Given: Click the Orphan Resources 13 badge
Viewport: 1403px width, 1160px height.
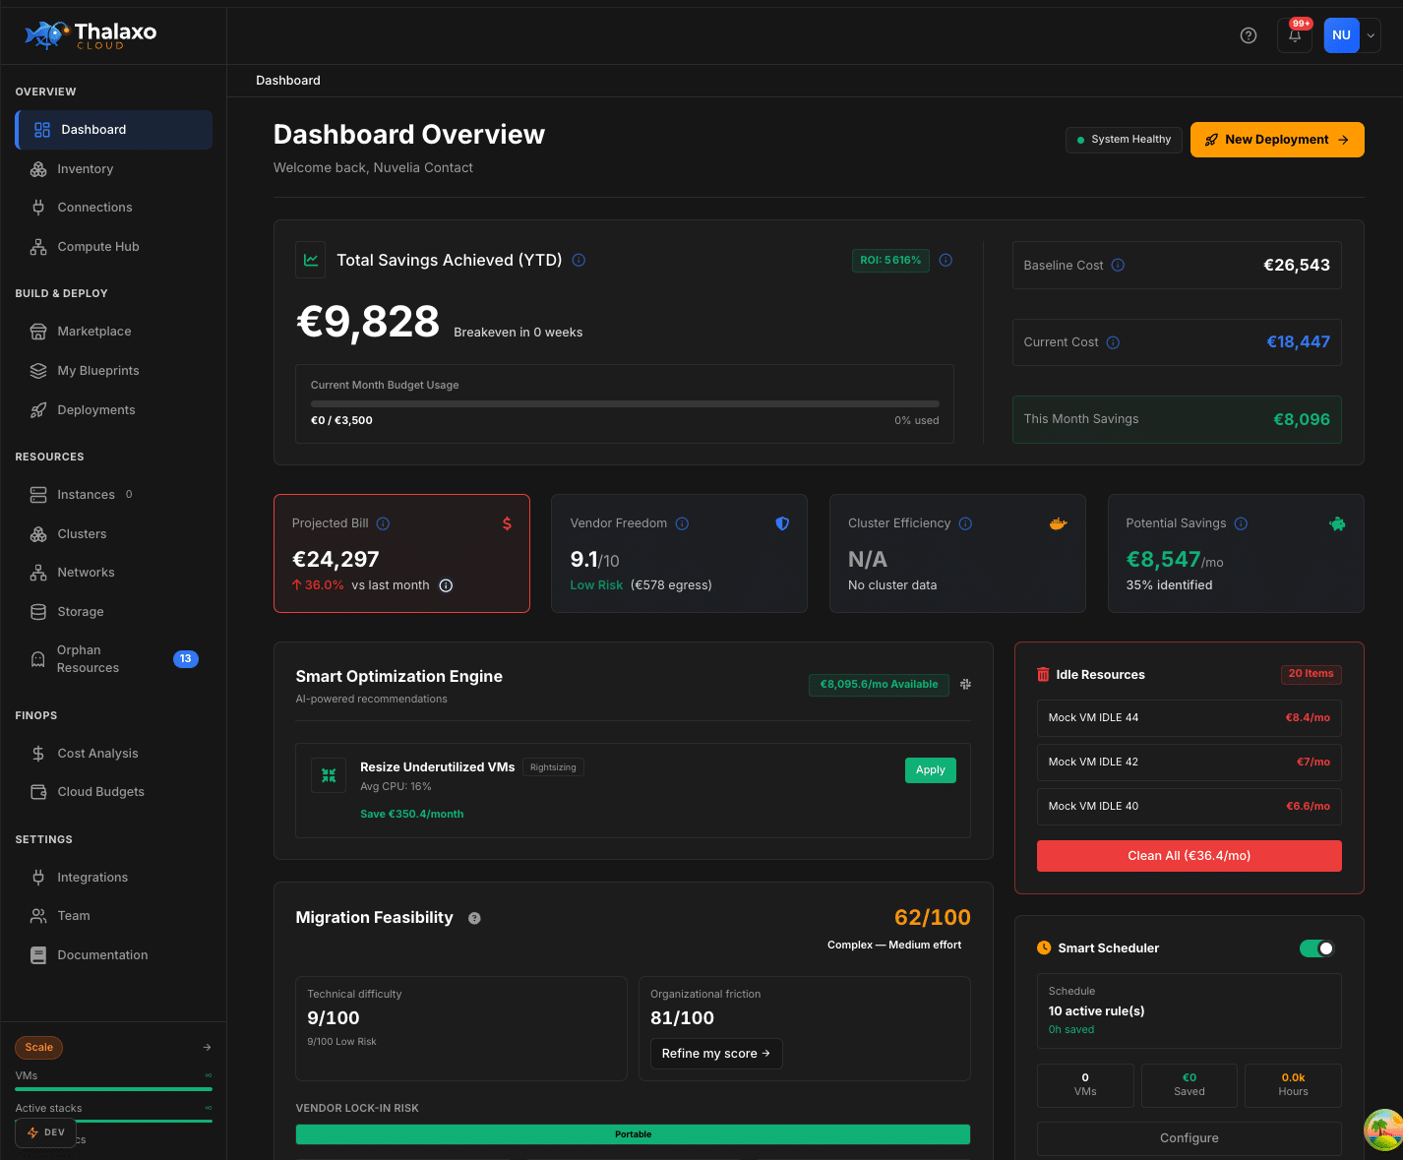Looking at the screenshot, I should tap(186, 659).
